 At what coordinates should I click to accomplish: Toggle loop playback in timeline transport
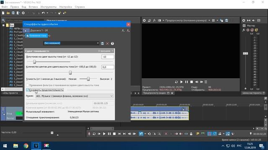94,134
